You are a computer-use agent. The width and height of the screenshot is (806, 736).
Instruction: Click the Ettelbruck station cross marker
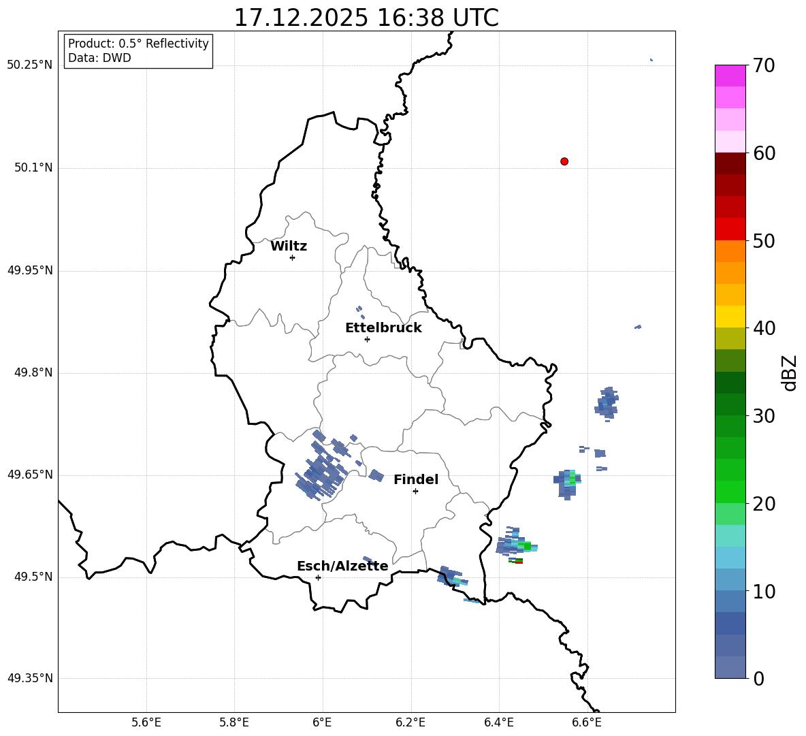pos(367,339)
